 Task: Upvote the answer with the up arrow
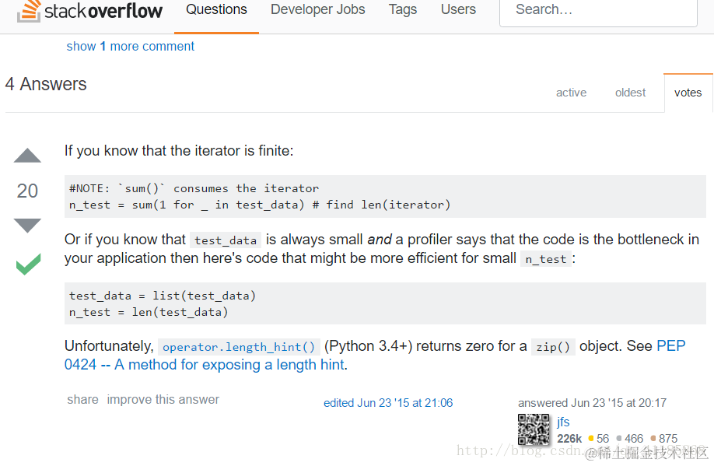pos(27,156)
